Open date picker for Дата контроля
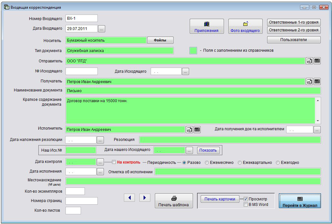Image resolution: width=332 pixels, height=224 pixels. (x=100, y=162)
